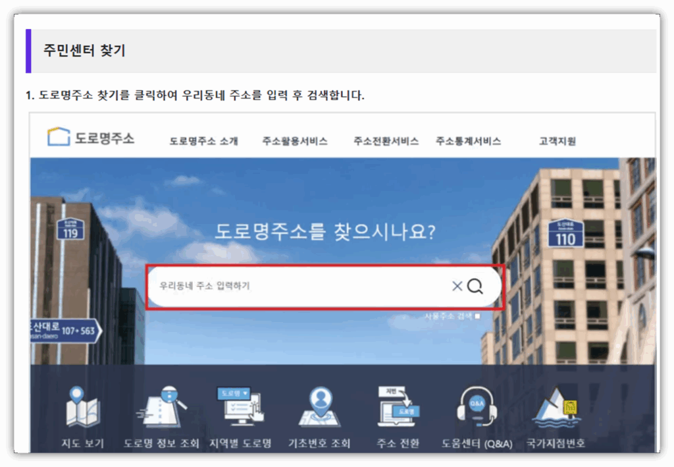
Task: Open the 주소전환서비스 menu
Action: click(386, 141)
